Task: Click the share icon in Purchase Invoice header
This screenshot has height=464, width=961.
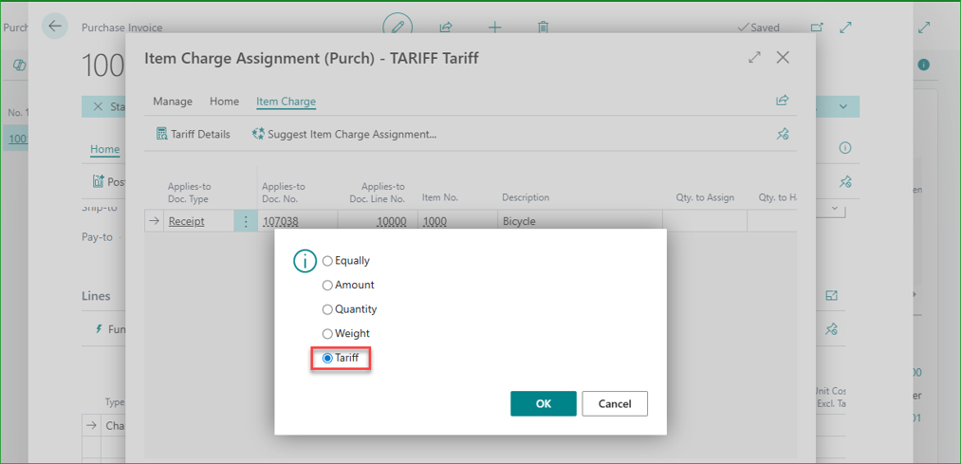Action: pyautogui.click(x=446, y=27)
